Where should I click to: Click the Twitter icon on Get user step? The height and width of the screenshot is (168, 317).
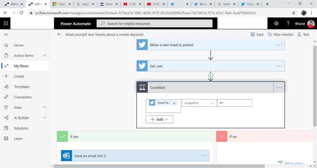tap(142, 66)
